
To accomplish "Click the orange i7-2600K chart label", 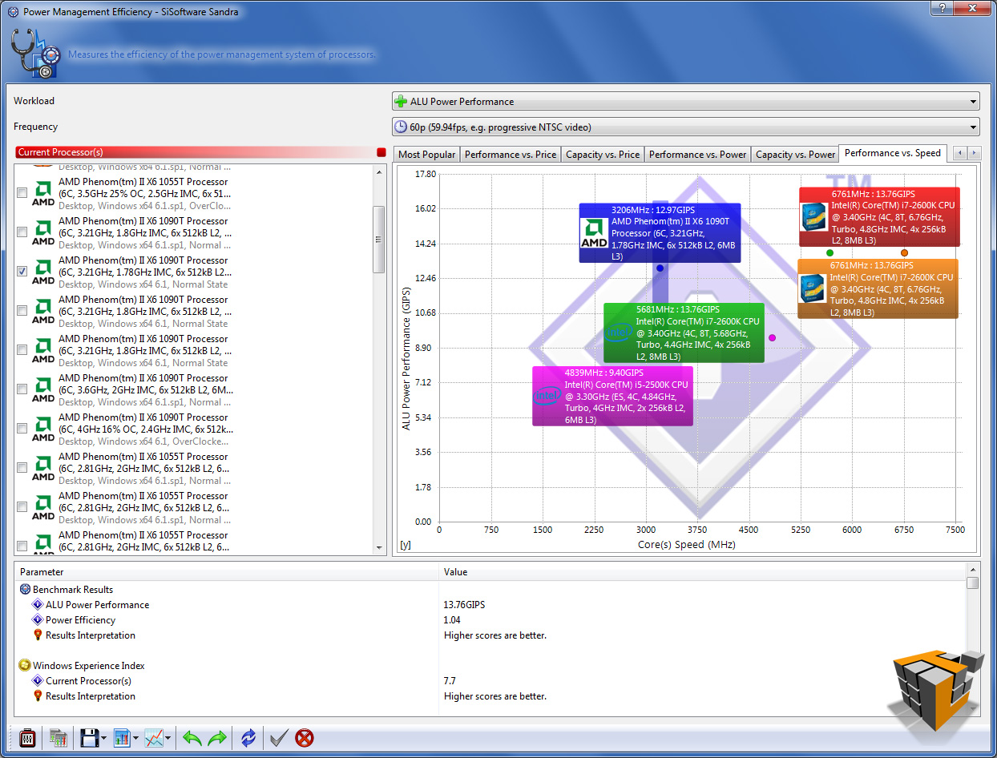I will (878, 288).
